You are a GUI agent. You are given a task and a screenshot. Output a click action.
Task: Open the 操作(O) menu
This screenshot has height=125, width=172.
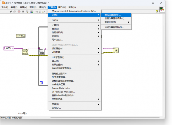[x=42, y=7]
